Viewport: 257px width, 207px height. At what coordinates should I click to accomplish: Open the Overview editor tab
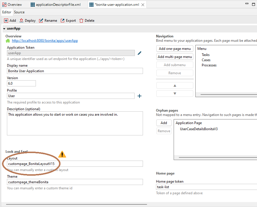coord(14,5)
